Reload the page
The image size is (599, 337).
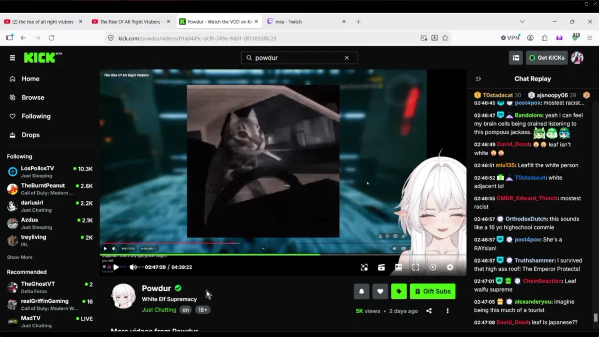tap(51, 38)
